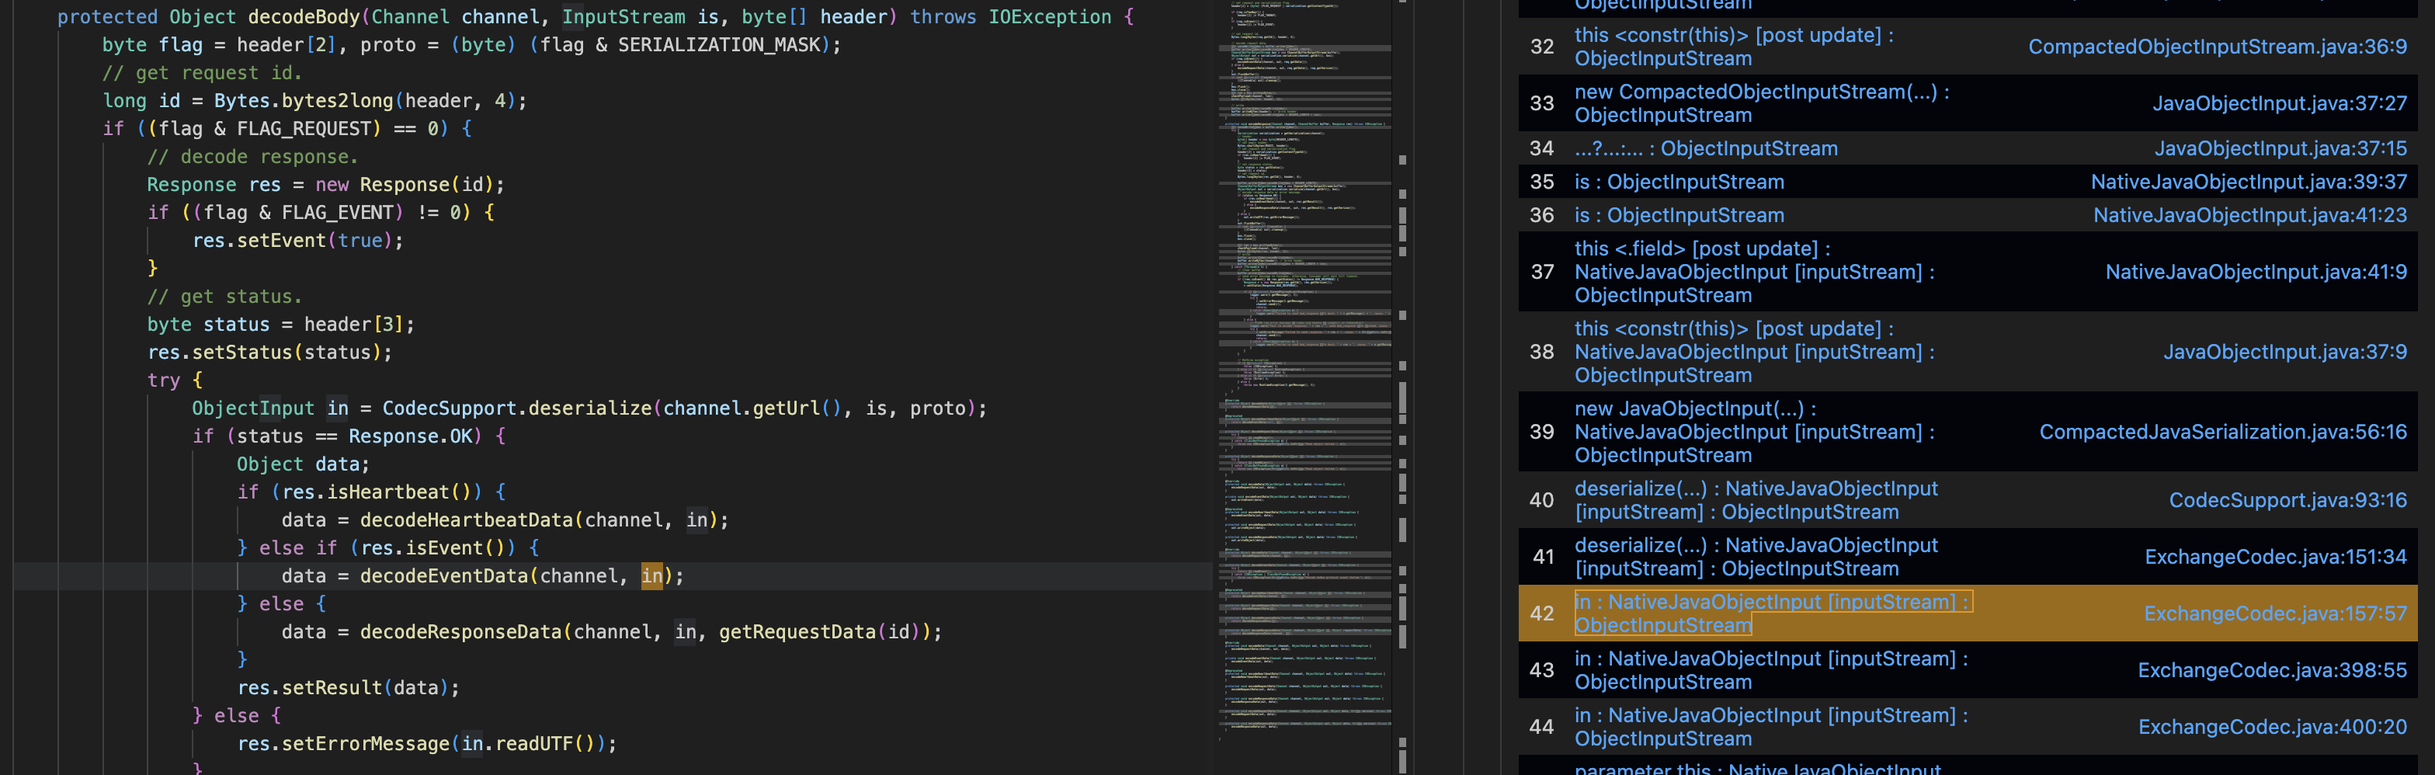This screenshot has height=775, width=2435.
Task: Click 'isEvent' condition in code
Action: click(443, 548)
